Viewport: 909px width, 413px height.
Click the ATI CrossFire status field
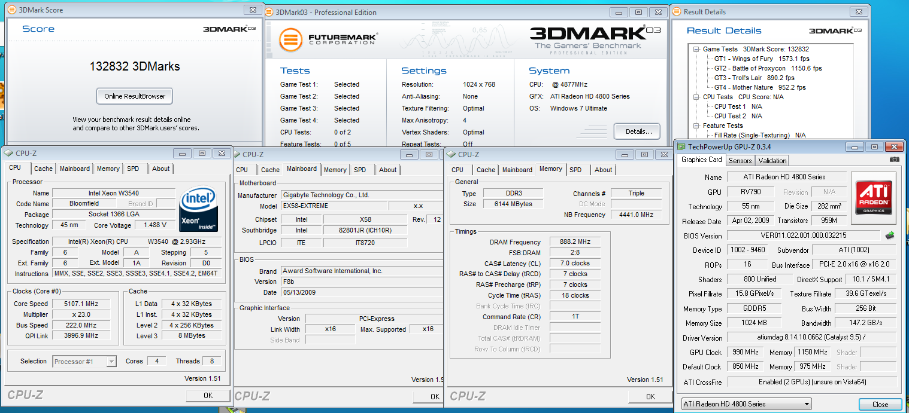click(x=811, y=382)
